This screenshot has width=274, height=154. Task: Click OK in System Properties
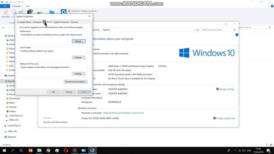(54, 92)
